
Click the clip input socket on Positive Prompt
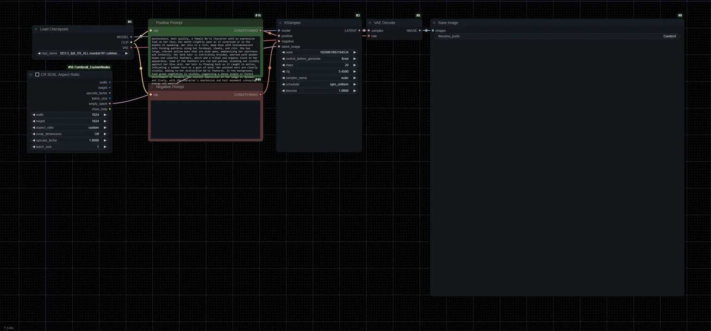coord(150,31)
